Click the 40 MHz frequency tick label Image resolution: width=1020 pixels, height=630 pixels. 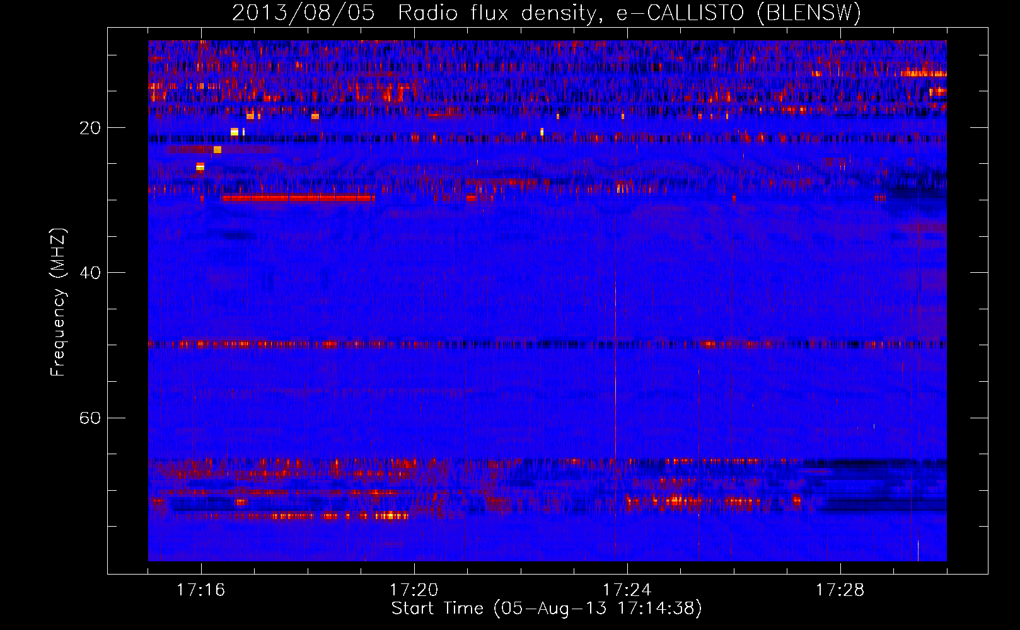tap(90, 273)
